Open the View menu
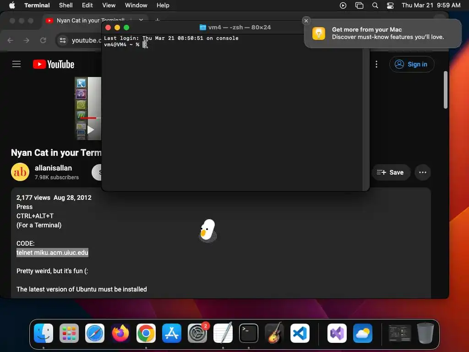Viewport: 469px width, 352px height. [109, 5]
